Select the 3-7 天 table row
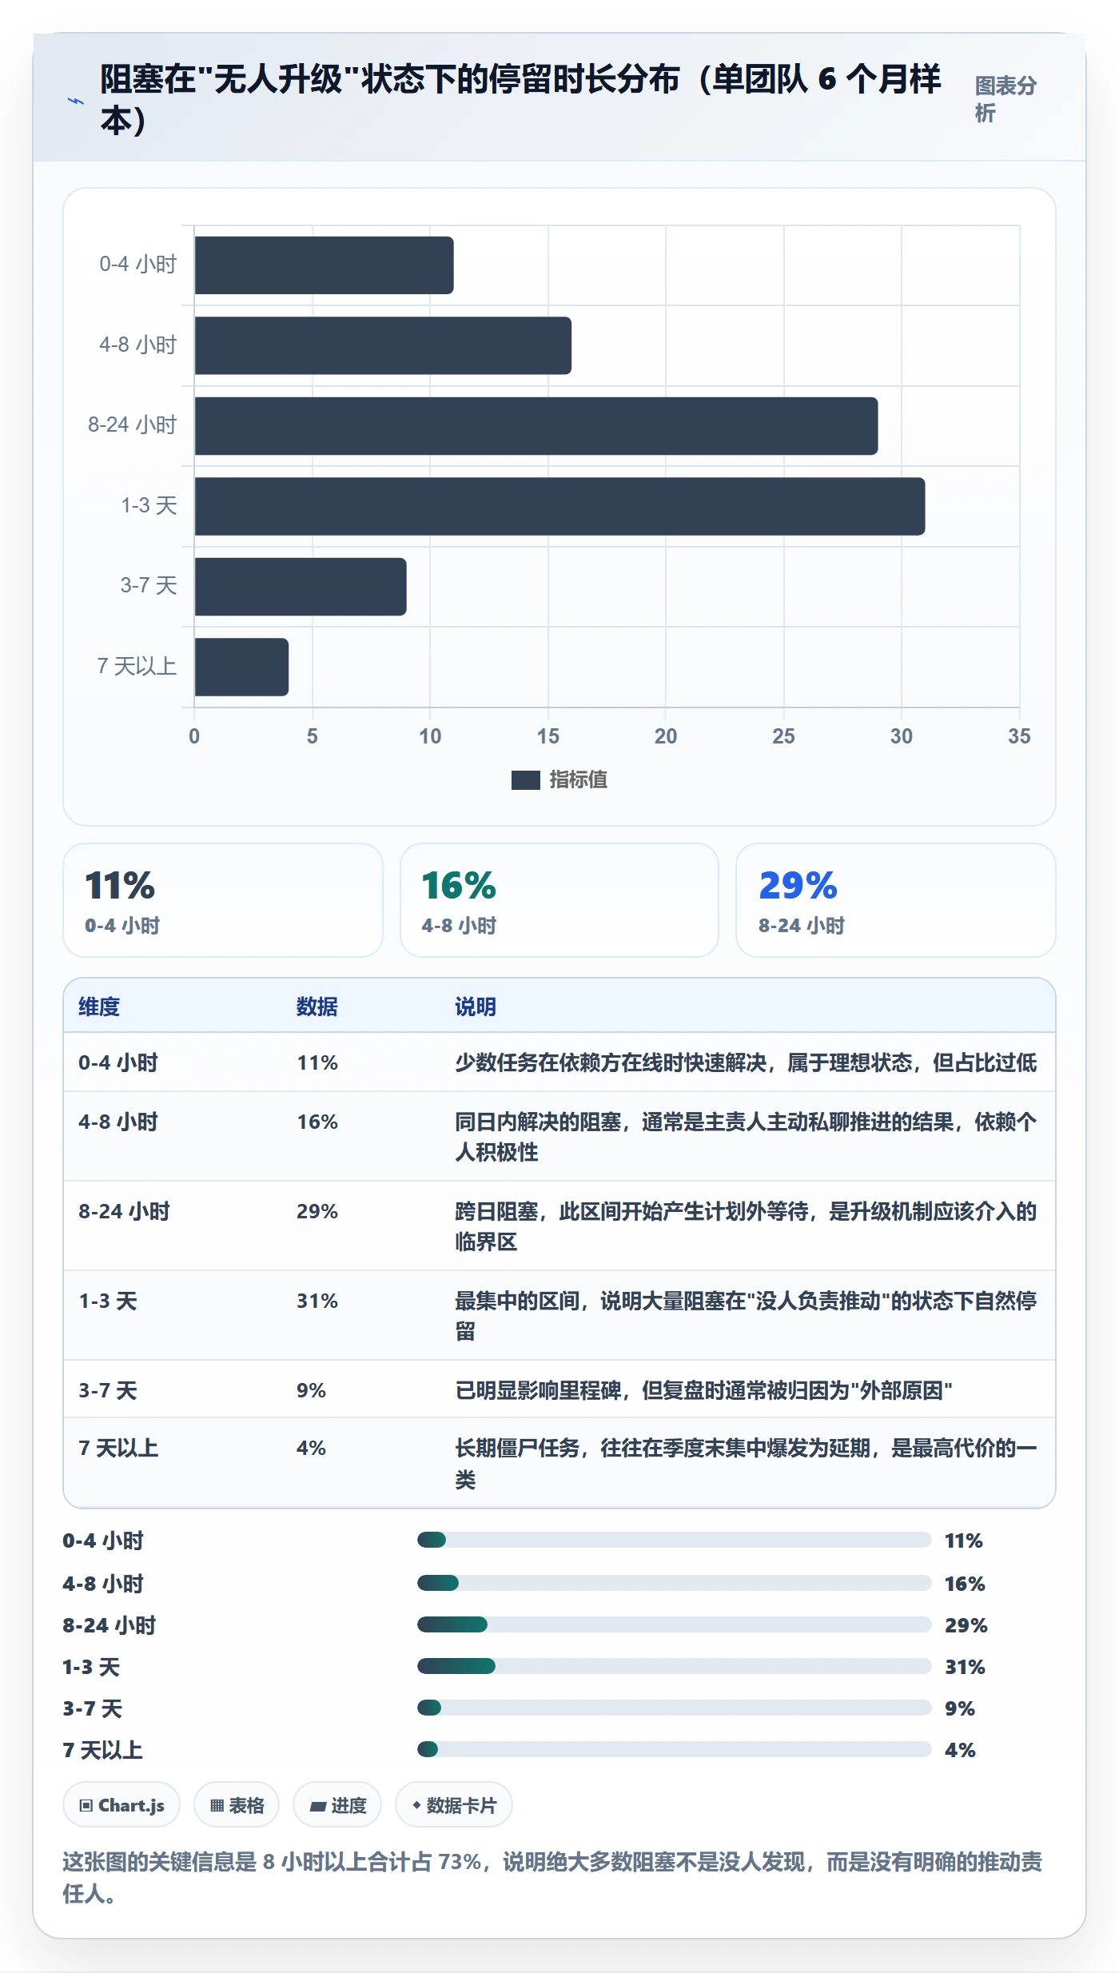This screenshot has width=1119, height=1973. pyautogui.click(x=559, y=1389)
